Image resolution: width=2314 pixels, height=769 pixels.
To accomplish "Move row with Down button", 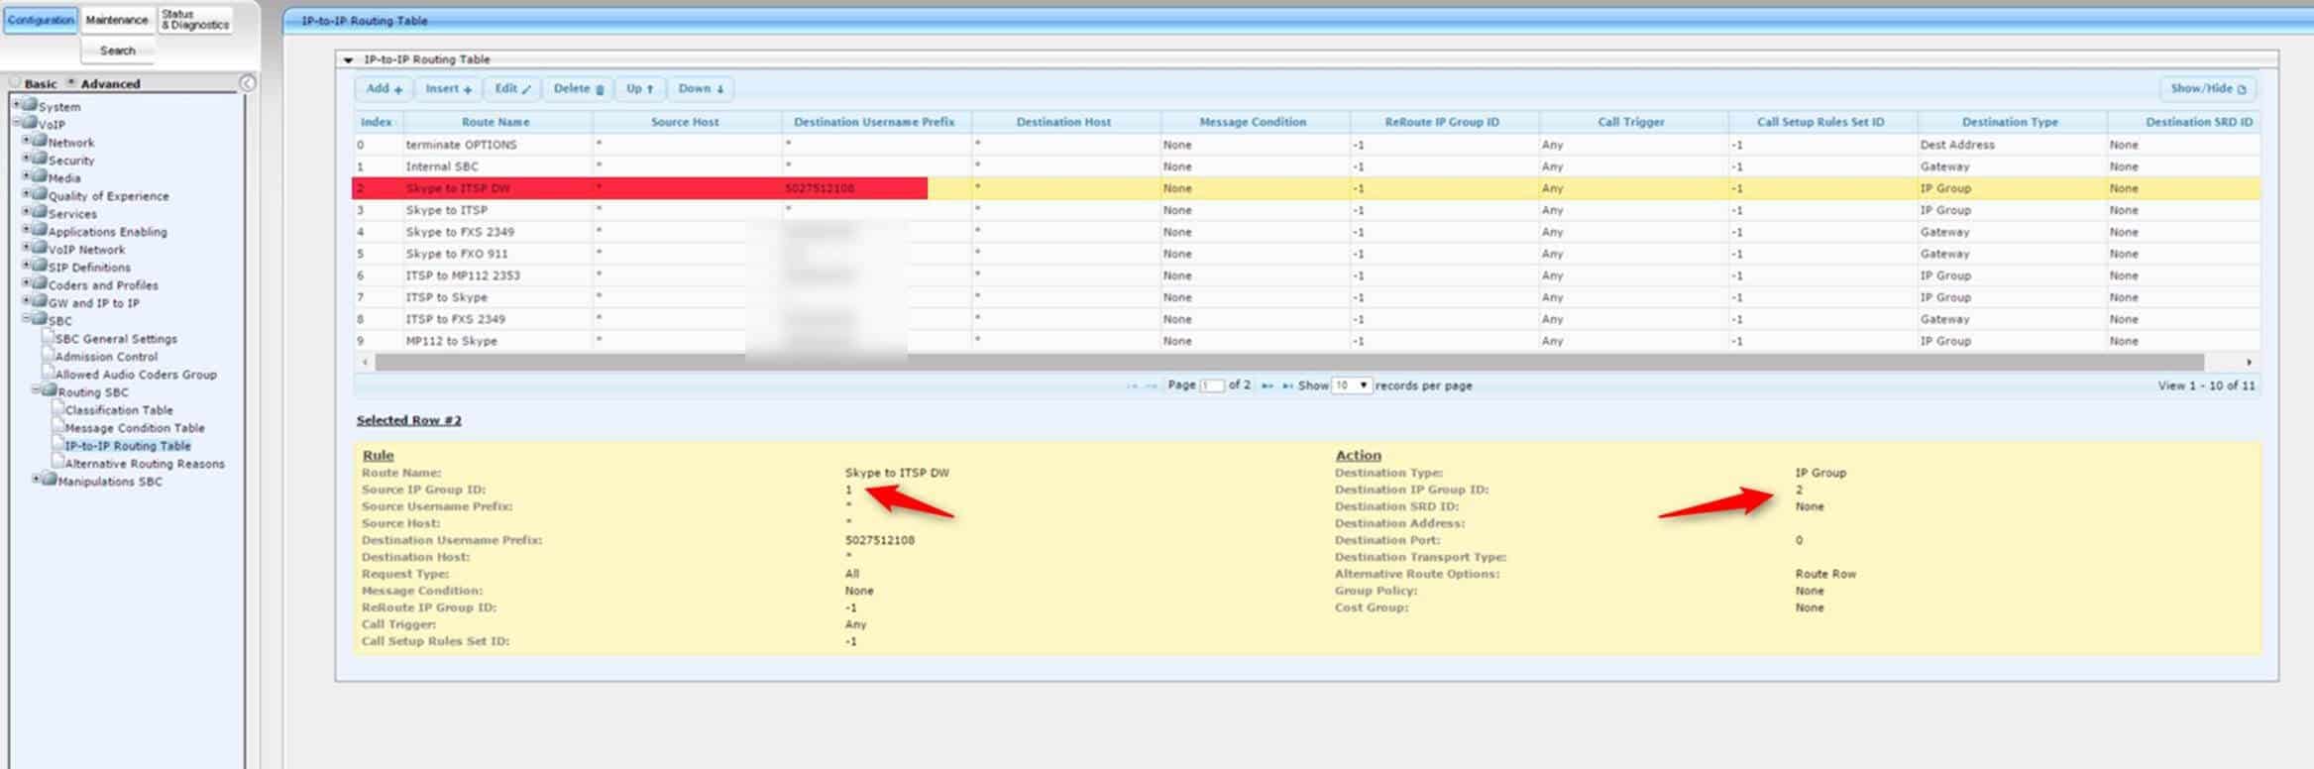I will pos(701,89).
